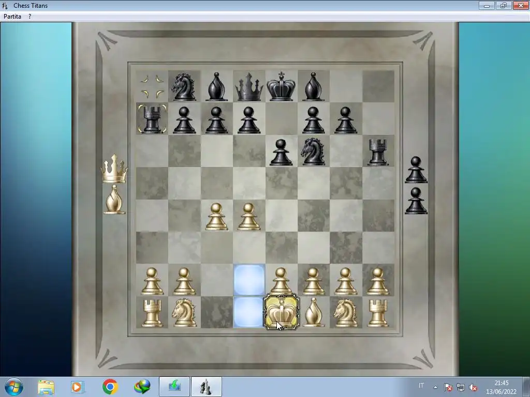Viewport: 530px width, 397px height.
Task: Click the black rook on h6
Action: click(378, 152)
